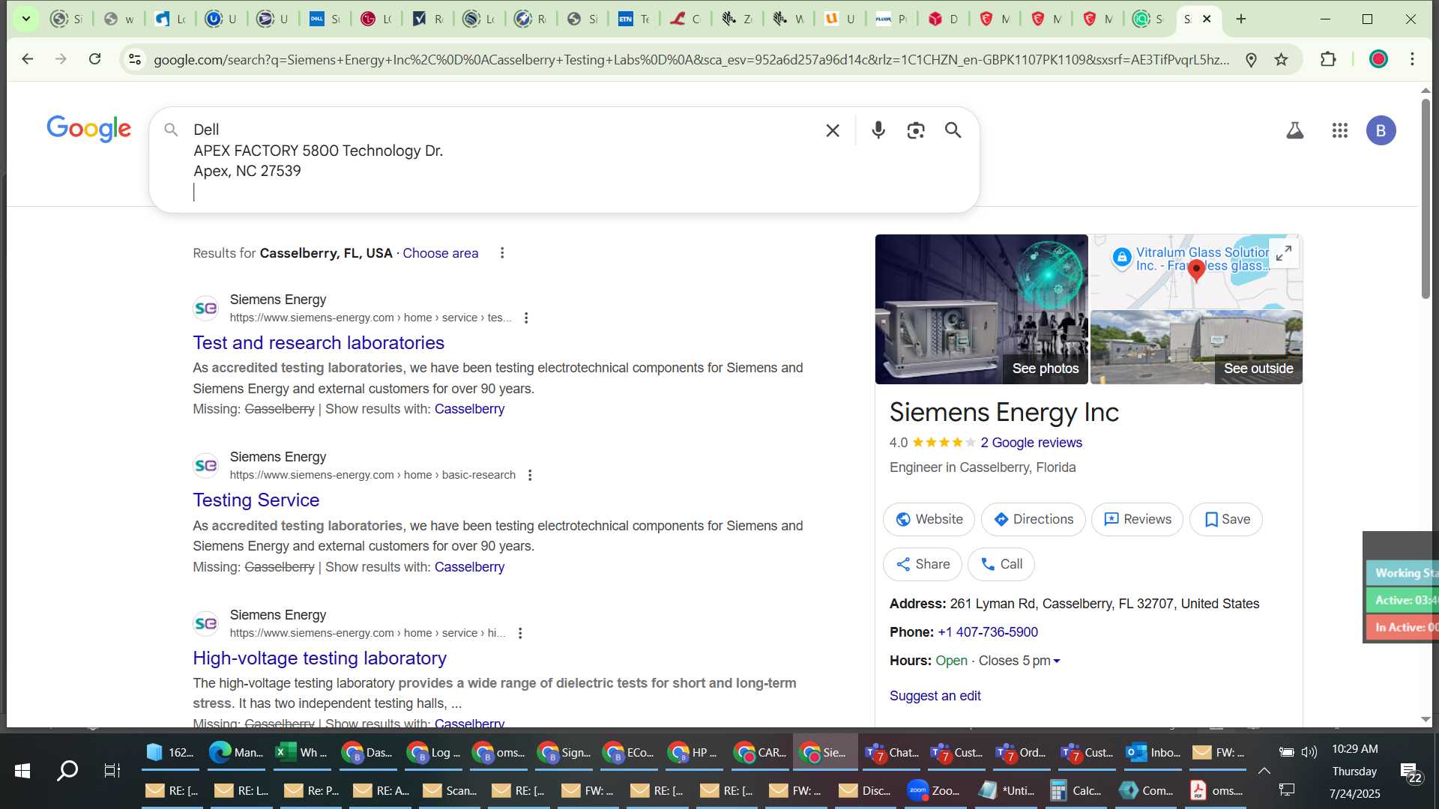
Task: Expand opening hours dropdown arrow
Action: coord(1057,661)
